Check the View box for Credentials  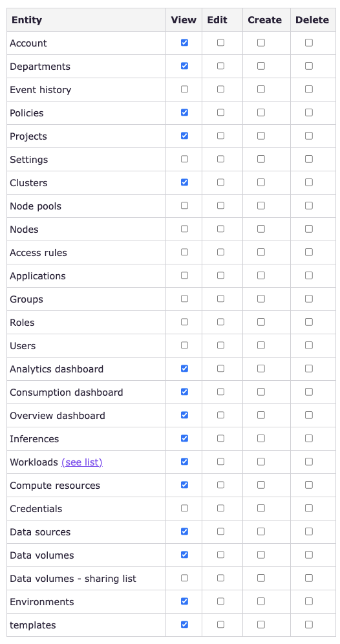click(184, 508)
